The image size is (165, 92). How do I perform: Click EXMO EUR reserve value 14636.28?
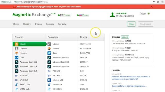click(x=84, y=89)
